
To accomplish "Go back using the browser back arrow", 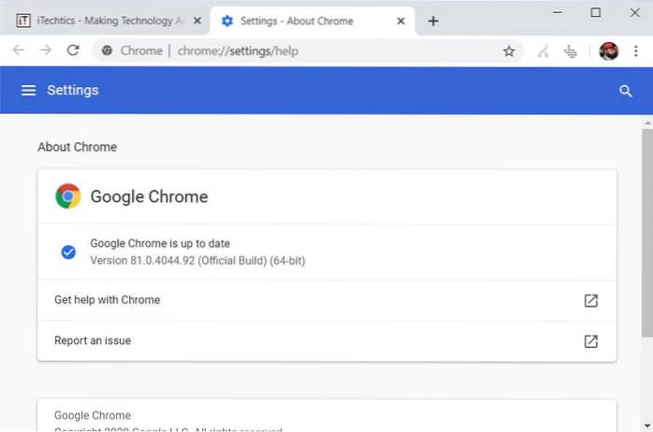I will [19, 50].
